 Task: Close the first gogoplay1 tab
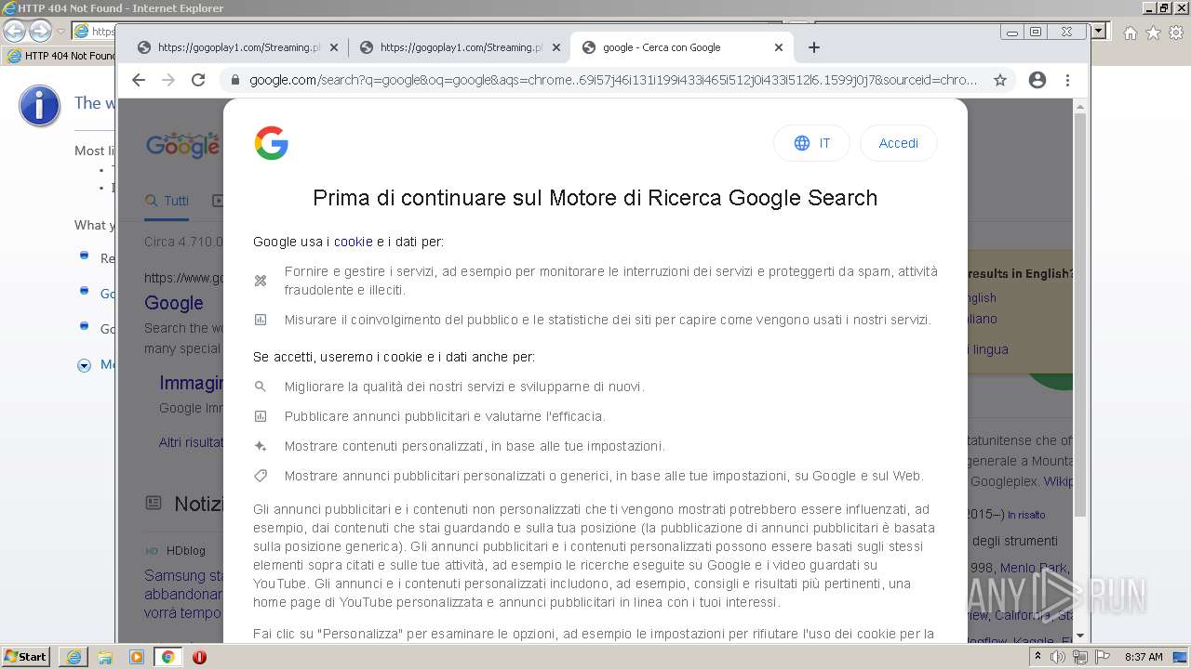[334, 47]
